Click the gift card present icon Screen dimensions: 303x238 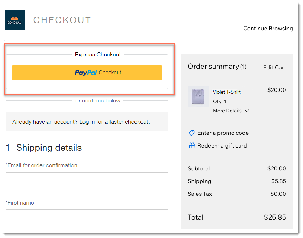pyautogui.click(x=191, y=145)
